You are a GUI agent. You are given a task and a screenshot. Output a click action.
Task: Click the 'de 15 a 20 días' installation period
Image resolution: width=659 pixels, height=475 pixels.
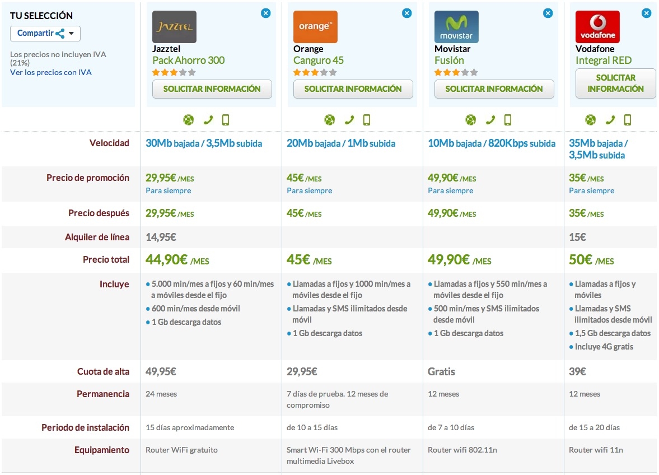pos(594,427)
